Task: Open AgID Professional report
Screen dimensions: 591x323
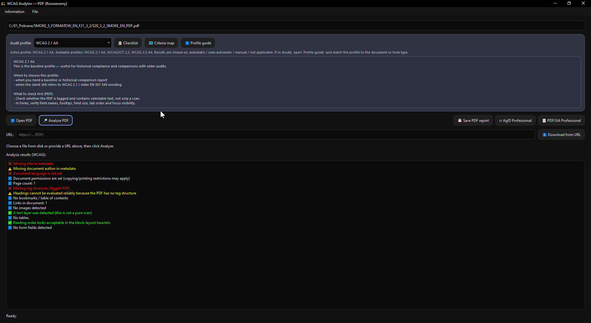Action: tap(515, 121)
